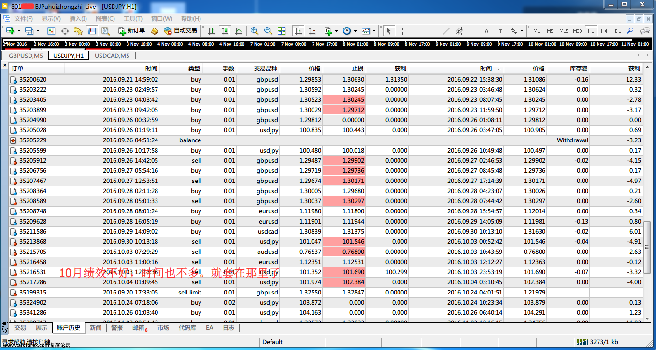Open the 交易 terminal tab

20,328
